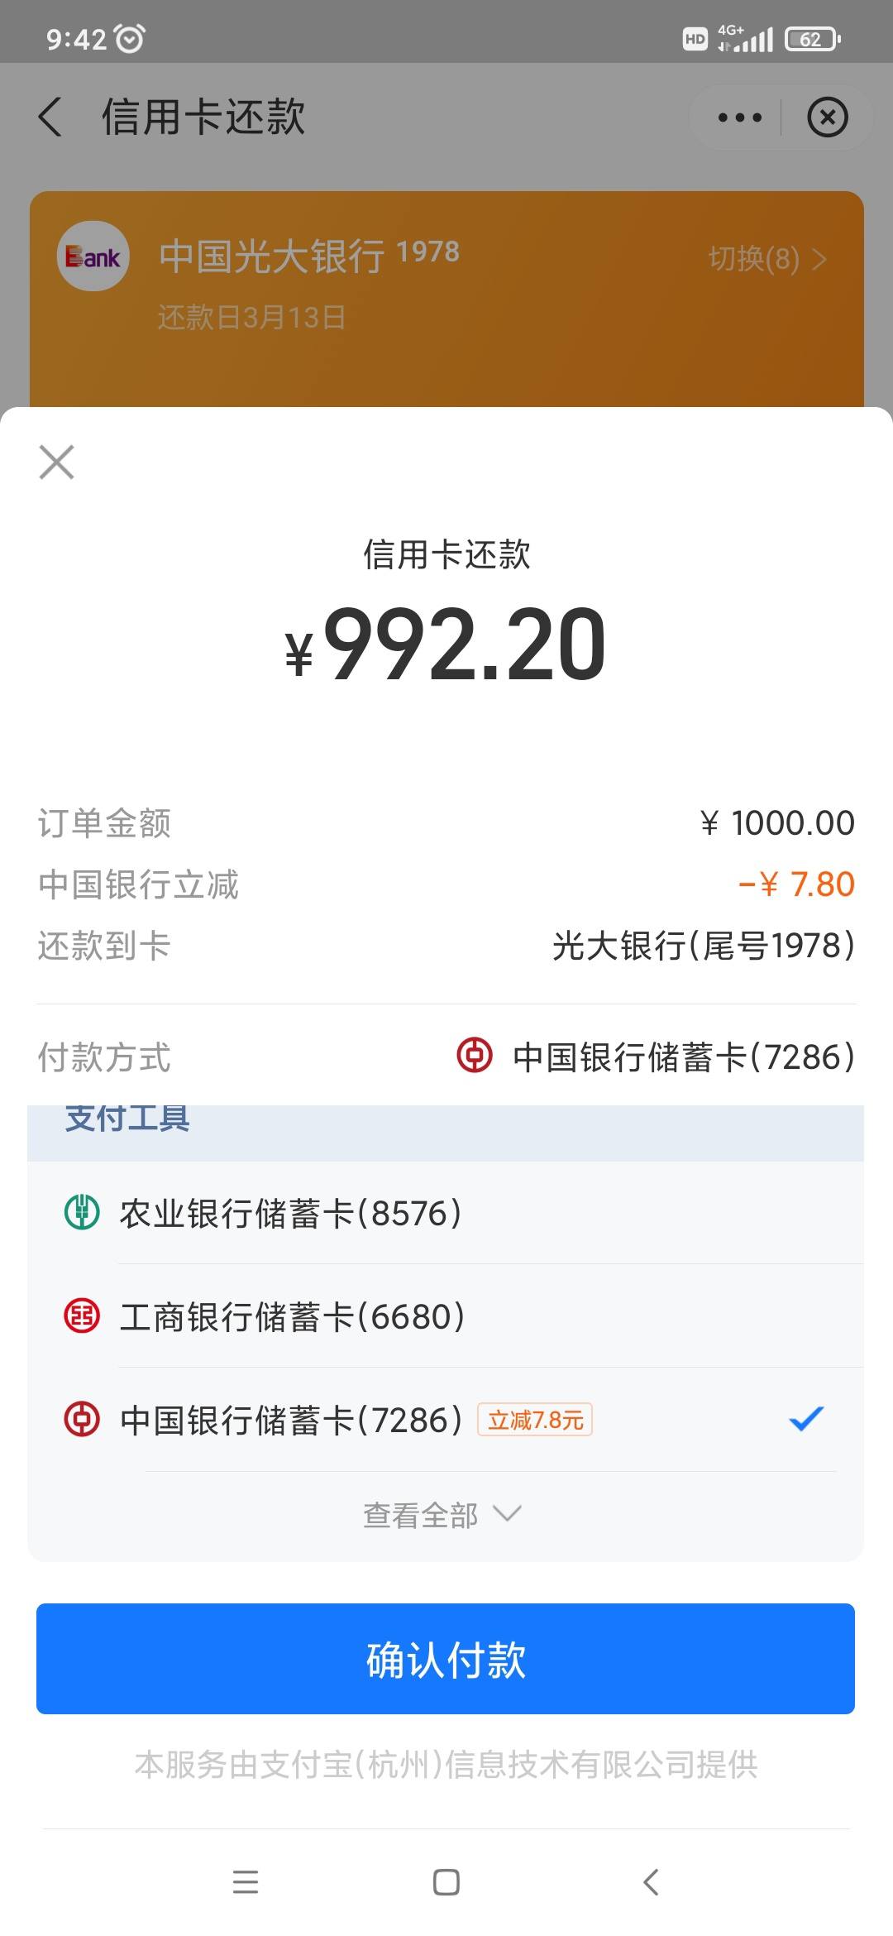Open the three-dots more options menu
Image resolution: width=893 pixels, height=1936 pixels.
point(739,117)
